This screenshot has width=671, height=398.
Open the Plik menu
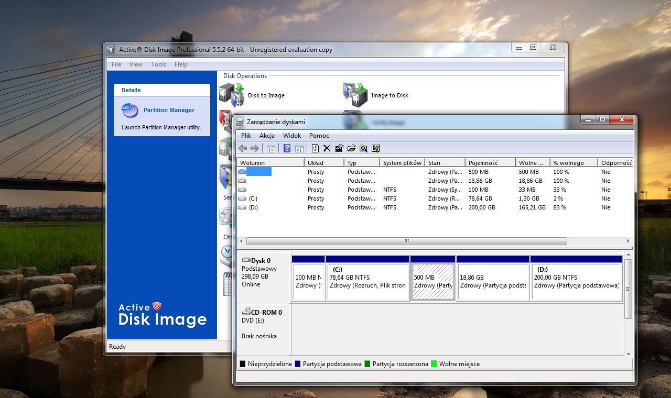tap(246, 136)
